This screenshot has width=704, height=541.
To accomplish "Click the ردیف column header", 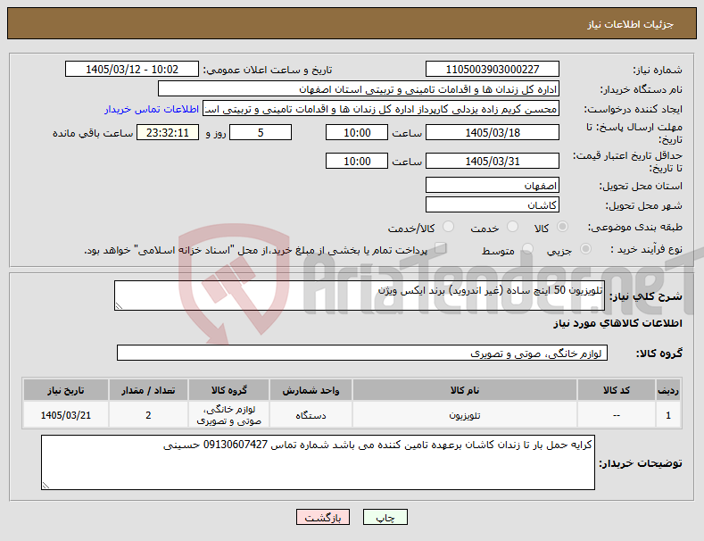I will pyautogui.click(x=668, y=390).
